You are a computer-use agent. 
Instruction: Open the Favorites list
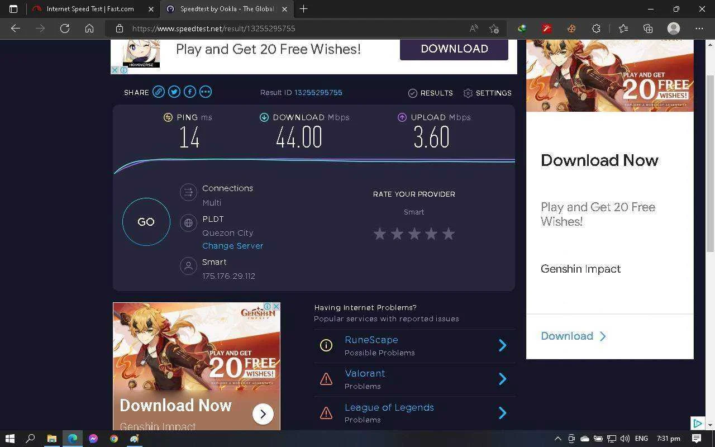click(623, 28)
